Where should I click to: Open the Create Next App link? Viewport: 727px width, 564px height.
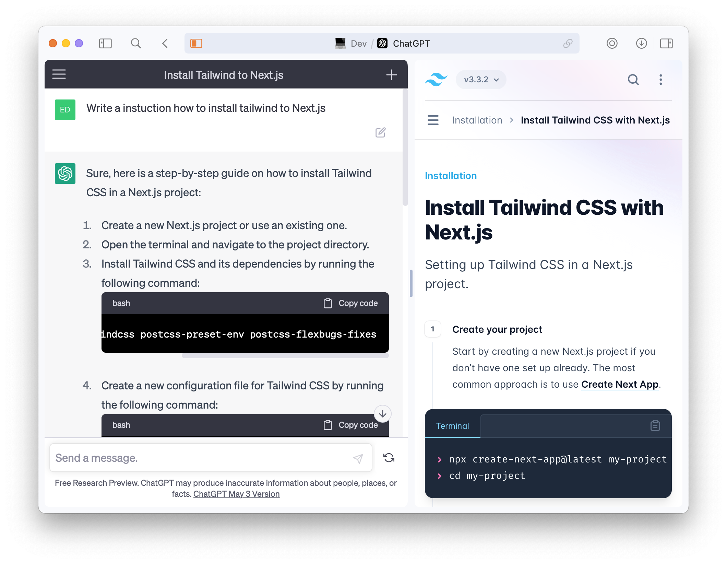(620, 385)
